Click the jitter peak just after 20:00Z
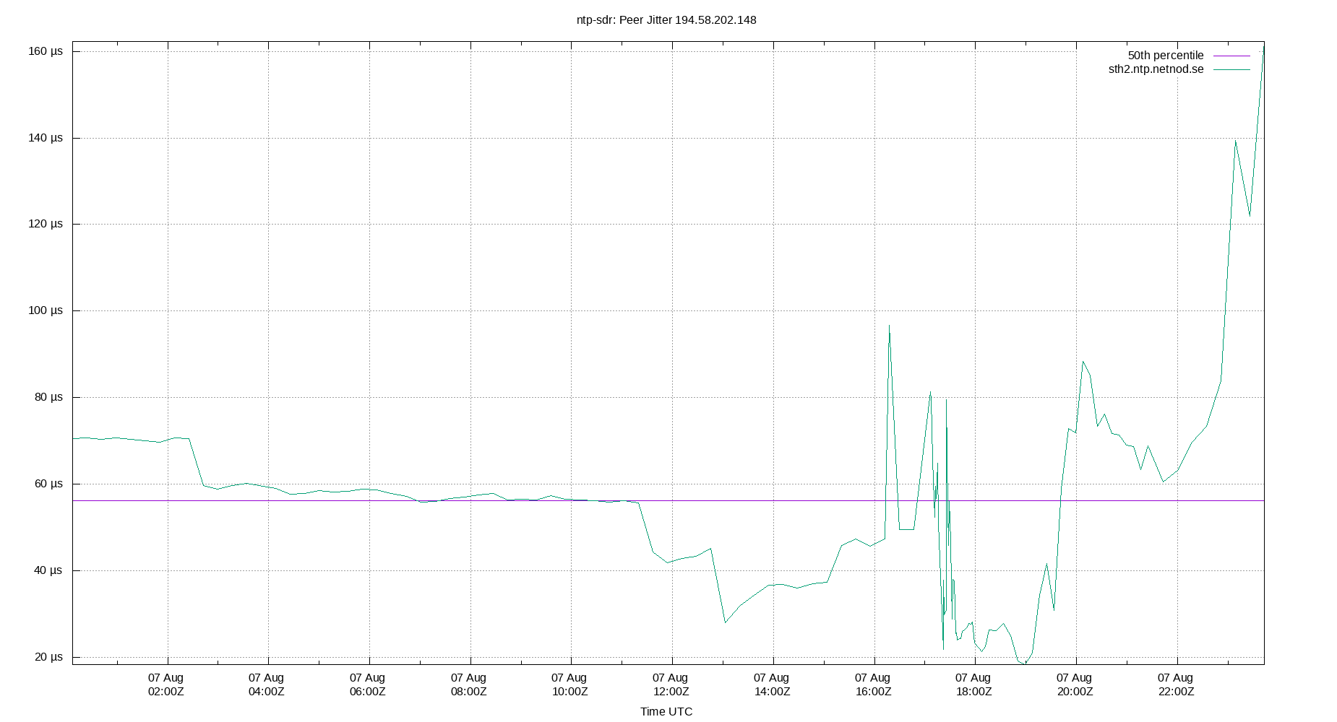Viewport: 1337px width, 722px height. point(1083,362)
